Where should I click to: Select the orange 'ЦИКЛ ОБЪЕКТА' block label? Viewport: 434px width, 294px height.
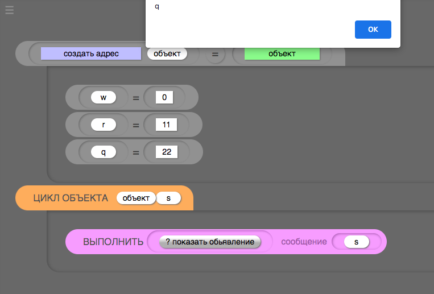point(71,198)
